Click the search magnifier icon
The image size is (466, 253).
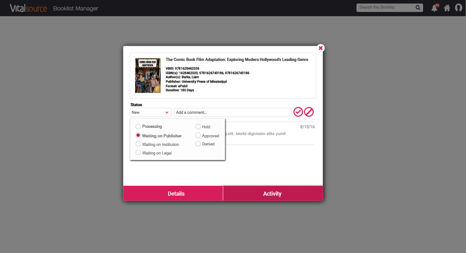click(418, 8)
